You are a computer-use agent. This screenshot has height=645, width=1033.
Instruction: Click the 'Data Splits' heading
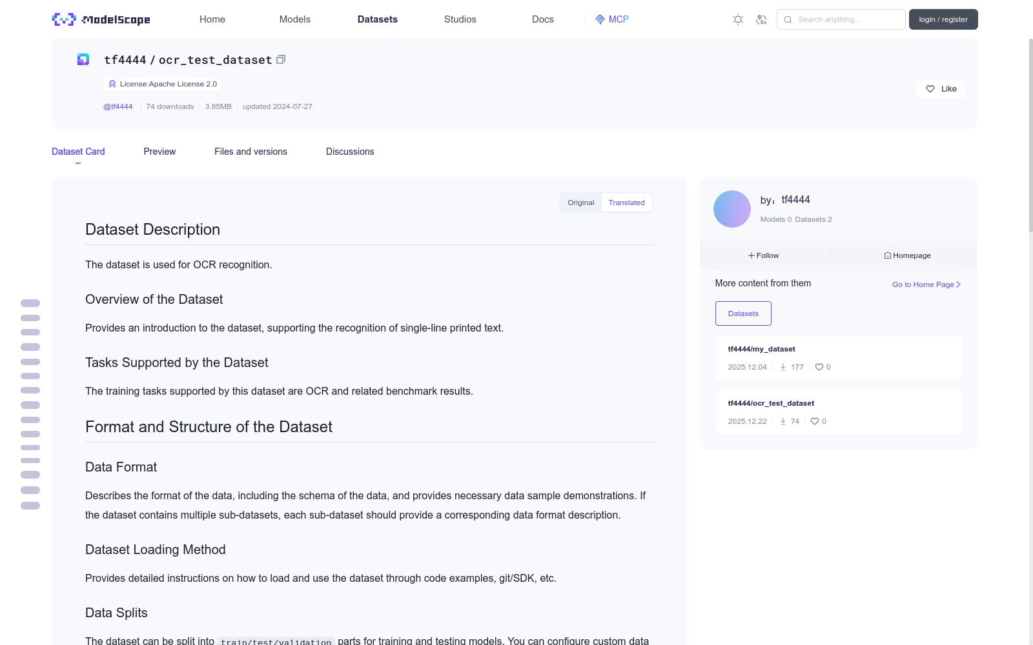click(x=116, y=613)
